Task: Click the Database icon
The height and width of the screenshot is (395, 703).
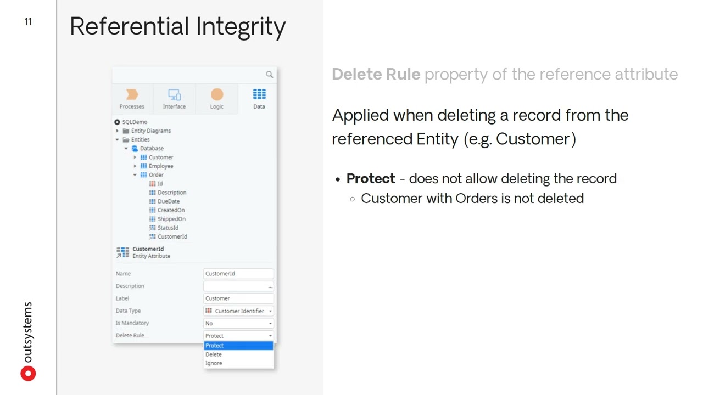Action: 135,148
